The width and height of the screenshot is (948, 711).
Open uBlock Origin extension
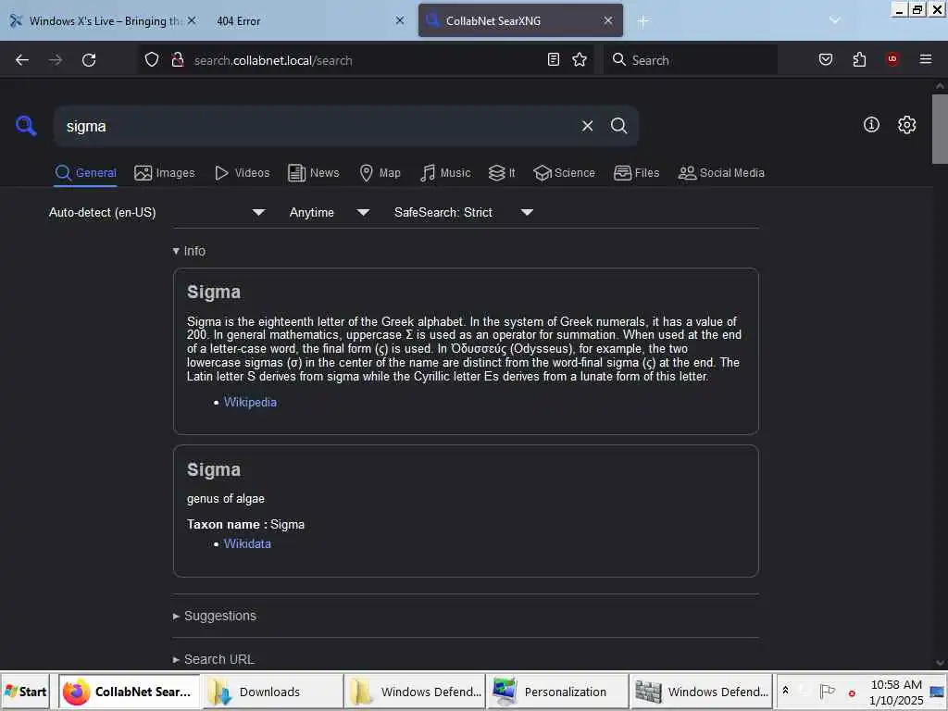[x=892, y=59]
